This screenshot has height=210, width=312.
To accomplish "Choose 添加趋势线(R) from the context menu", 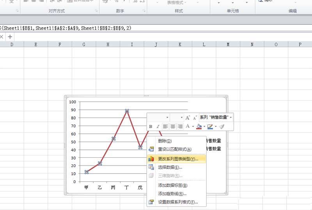I will (x=177, y=194).
